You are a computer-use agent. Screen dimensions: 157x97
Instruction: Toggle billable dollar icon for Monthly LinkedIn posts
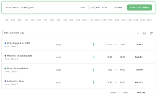94,57
